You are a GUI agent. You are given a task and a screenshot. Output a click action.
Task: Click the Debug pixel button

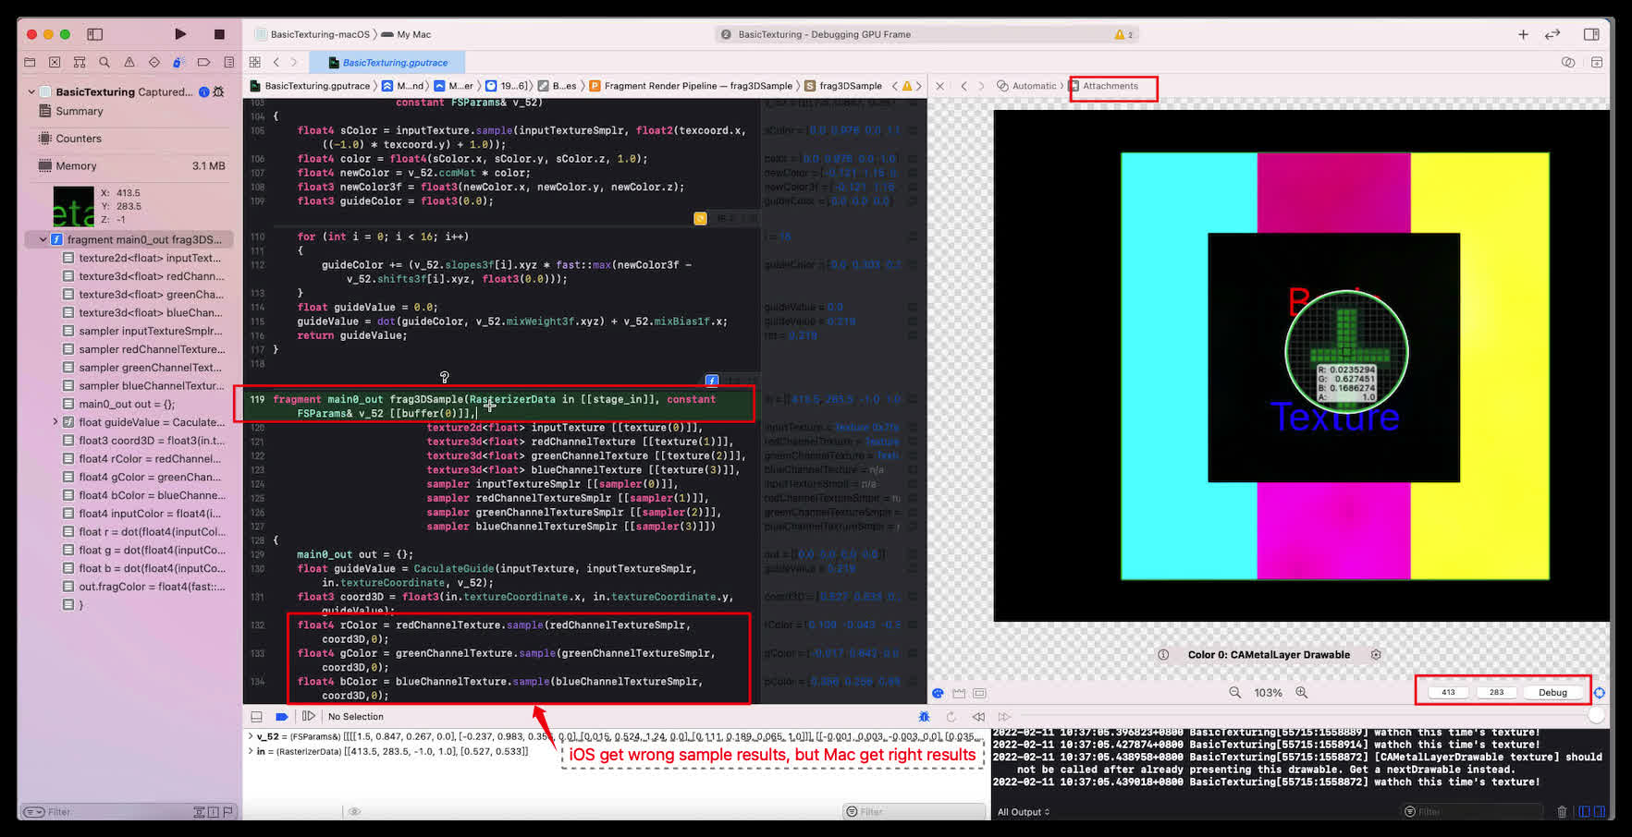point(1552,693)
